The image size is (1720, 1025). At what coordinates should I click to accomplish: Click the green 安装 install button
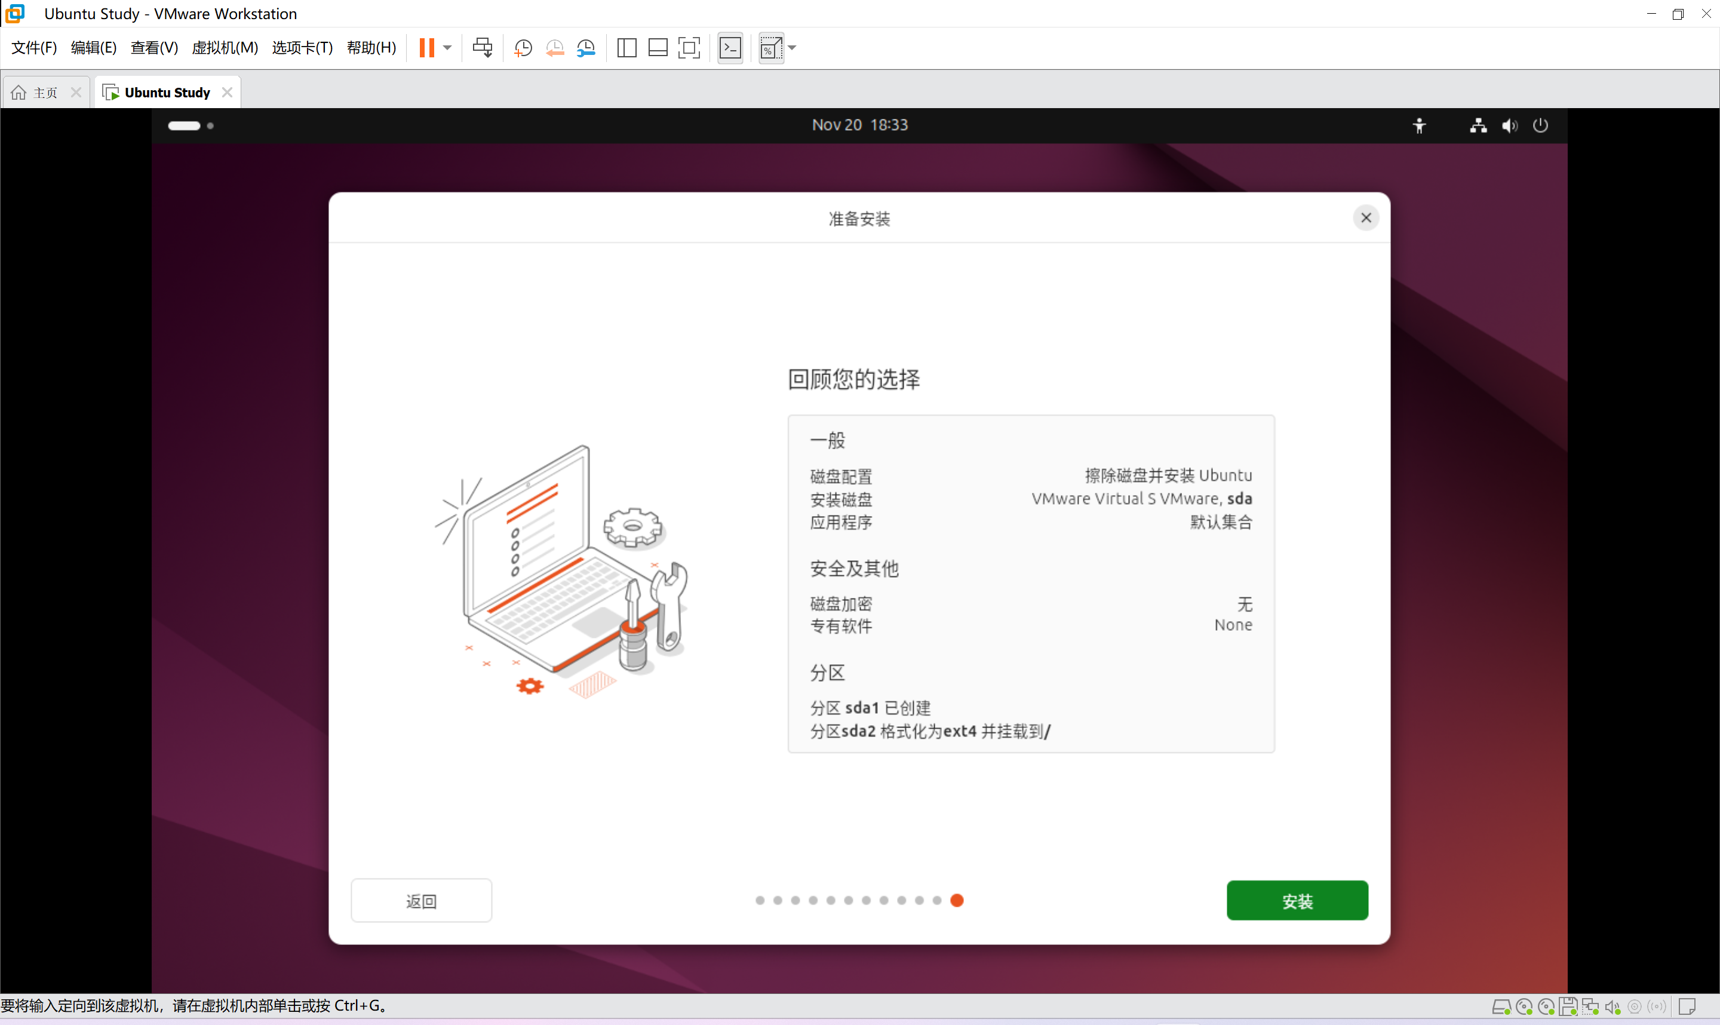(1297, 900)
